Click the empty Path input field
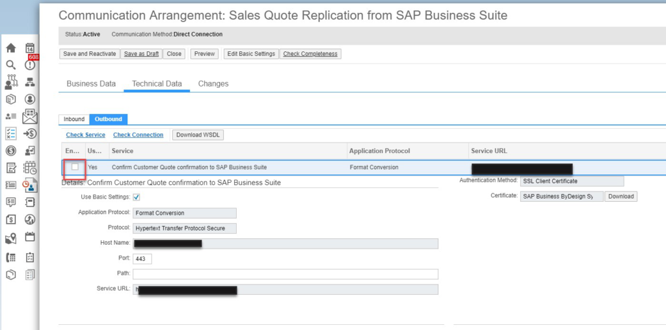Screen dimensions: 666x330 click(x=286, y=274)
